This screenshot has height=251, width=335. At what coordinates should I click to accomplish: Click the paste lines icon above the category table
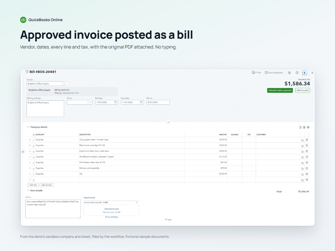[x=304, y=127]
